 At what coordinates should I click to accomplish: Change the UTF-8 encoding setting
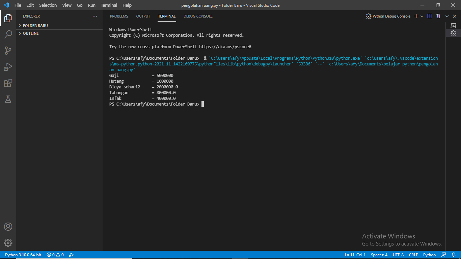coord(398,255)
